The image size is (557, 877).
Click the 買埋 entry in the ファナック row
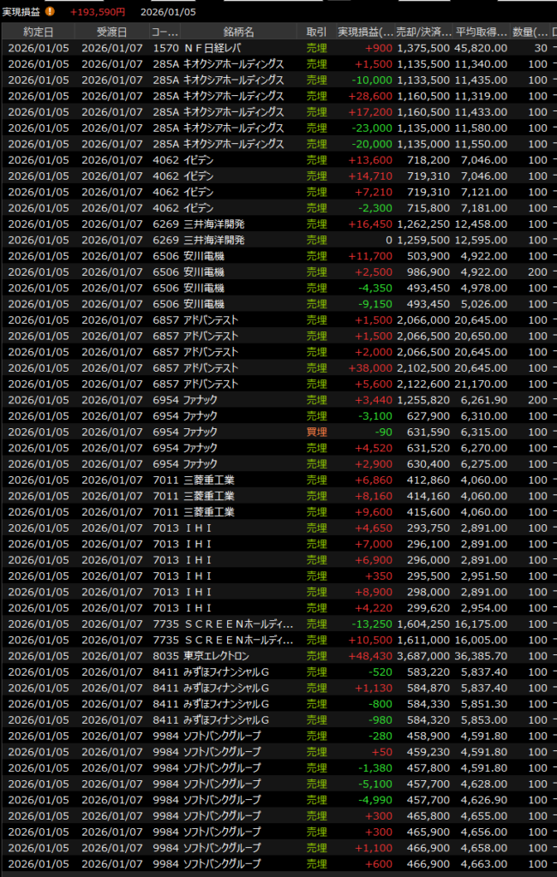[316, 432]
